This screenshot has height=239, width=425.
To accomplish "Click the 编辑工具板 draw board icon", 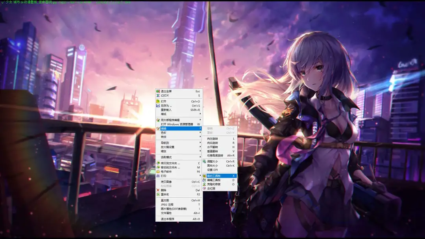I will click(204, 180).
